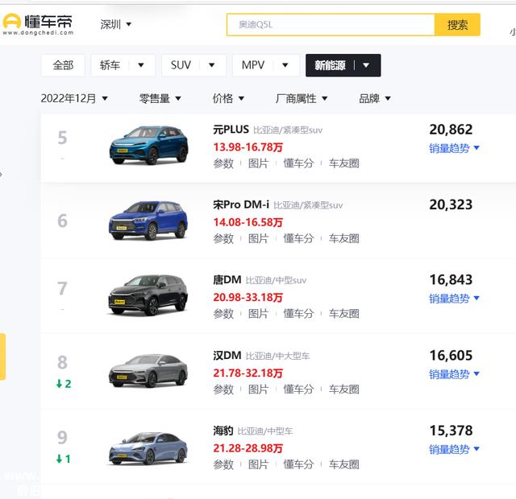Expand 销量趋势 for 海豹
The width and height of the screenshot is (516, 499).
tap(454, 449)
